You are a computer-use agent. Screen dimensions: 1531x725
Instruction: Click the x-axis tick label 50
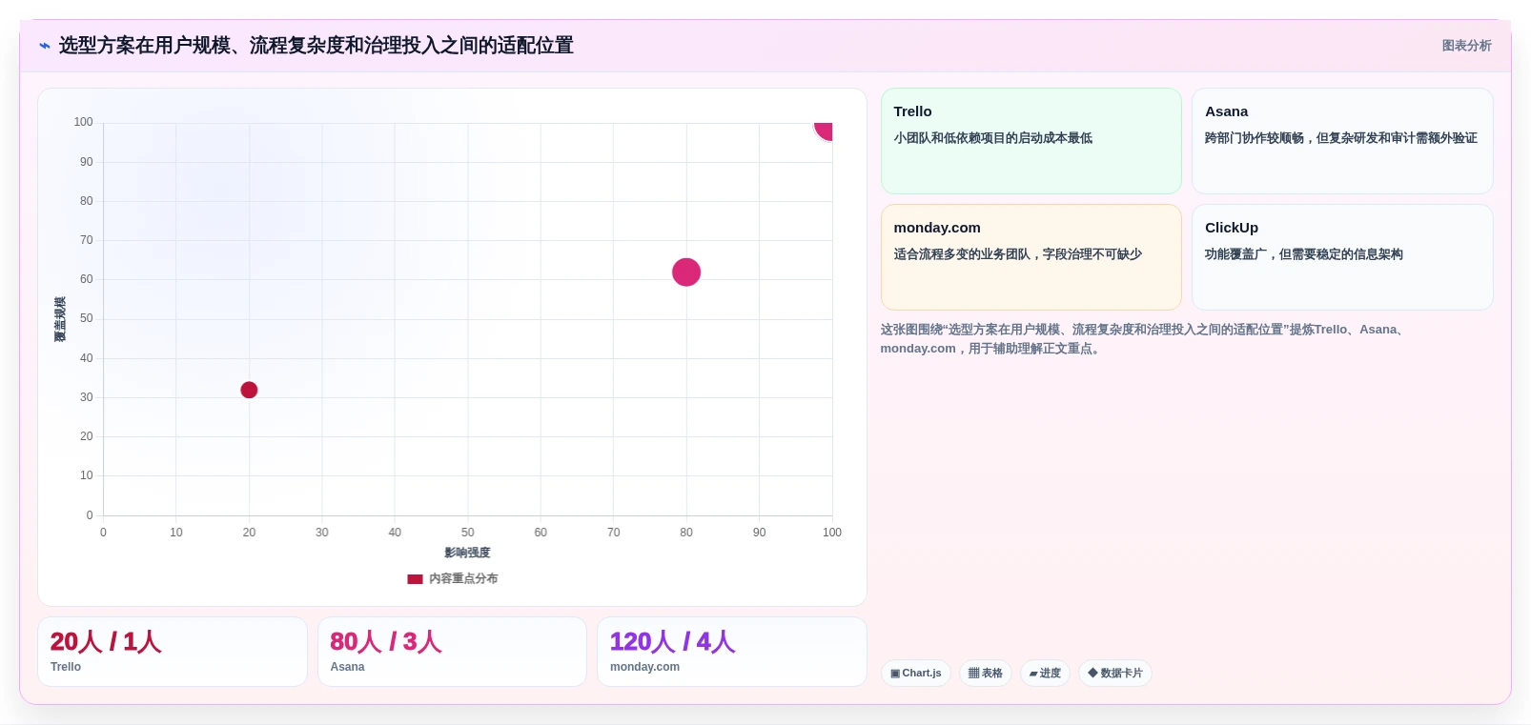468,533
